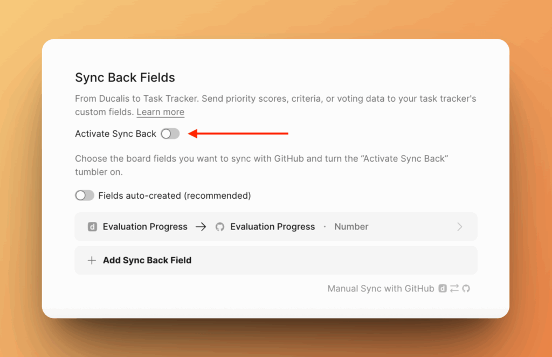Click the Fields auto-created (recommended) label
The height and width of the screenshot is (357, 552).
(x=174, y=195)
